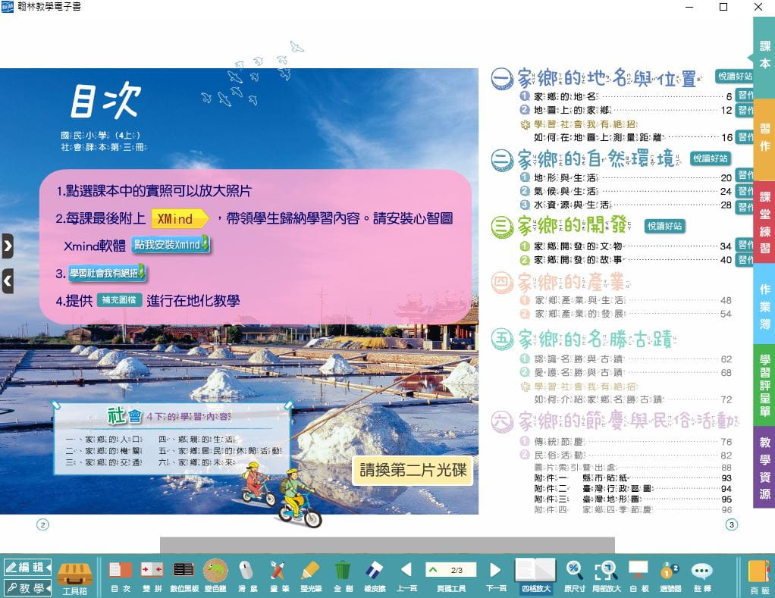Screen dimensions: 775x598
Task: Open chapter 水資源與生活 page 28
Action: point(626,205)
